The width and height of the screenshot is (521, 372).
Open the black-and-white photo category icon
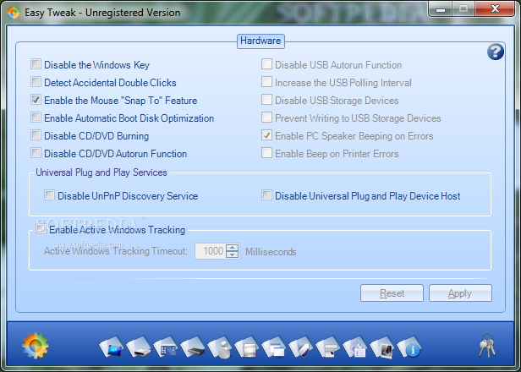pos(383,347)
